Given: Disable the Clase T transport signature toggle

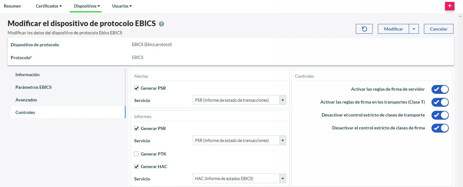Looking at the screenshot, I should 440,102.
